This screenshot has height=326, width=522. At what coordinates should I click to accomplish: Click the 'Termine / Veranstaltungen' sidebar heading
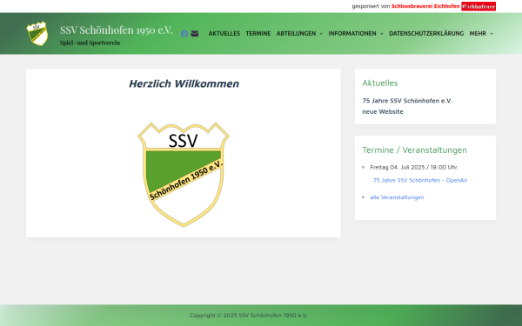pos(414,150)
